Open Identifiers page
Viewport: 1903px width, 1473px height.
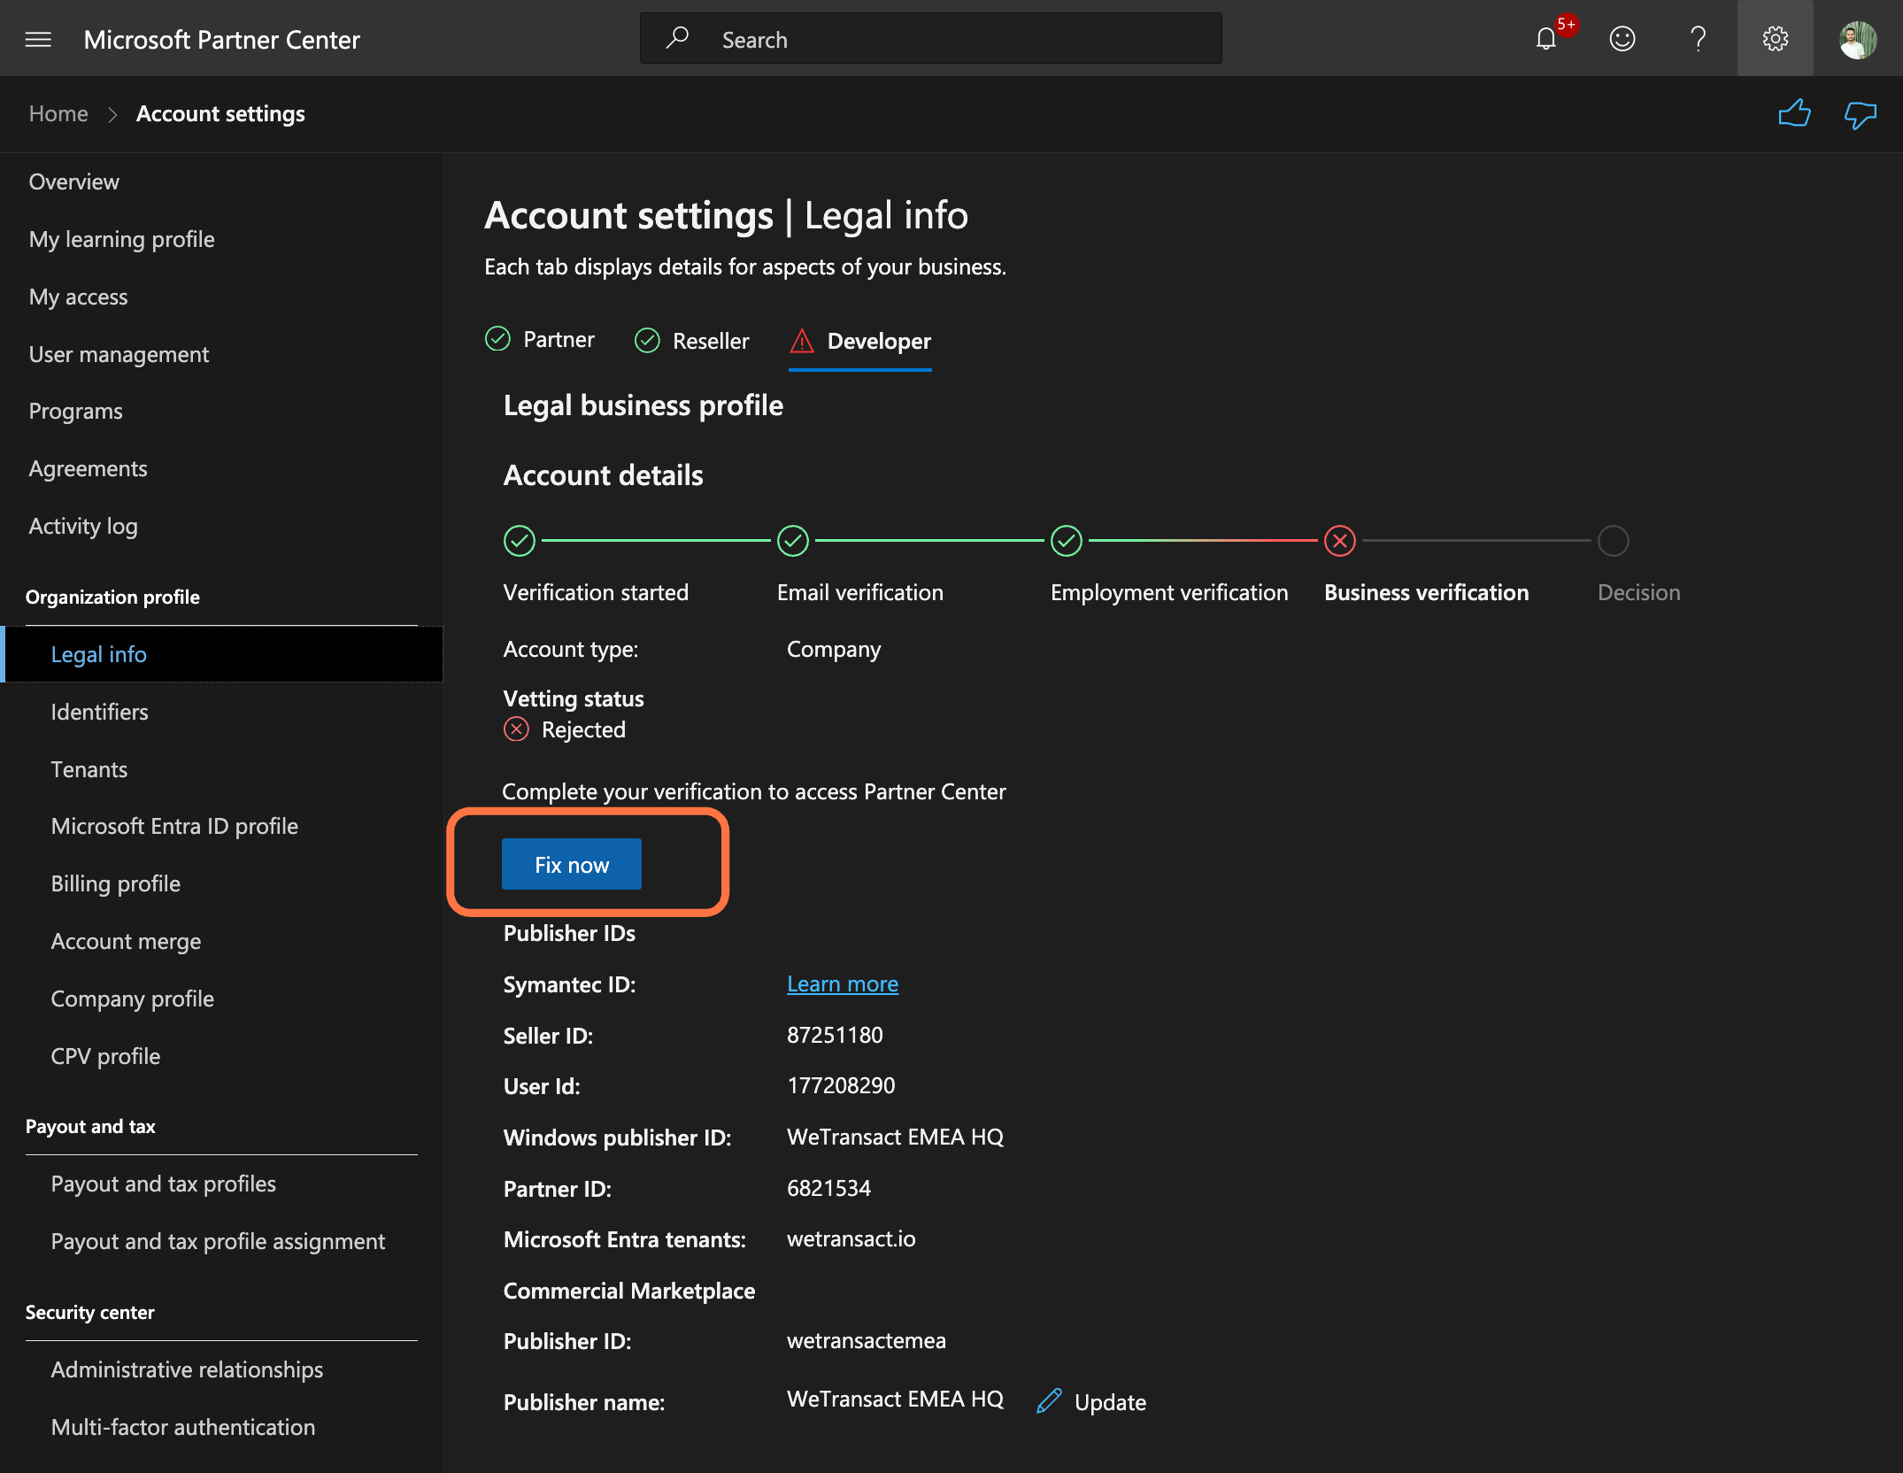(x=99, y=712)
